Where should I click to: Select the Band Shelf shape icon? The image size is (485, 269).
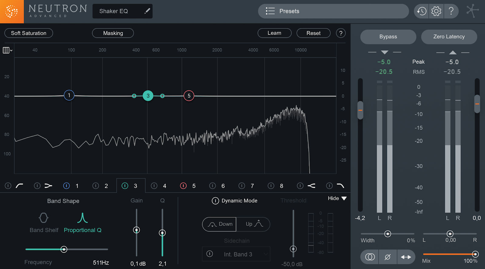pyautogui.click(x=44, y=218)
